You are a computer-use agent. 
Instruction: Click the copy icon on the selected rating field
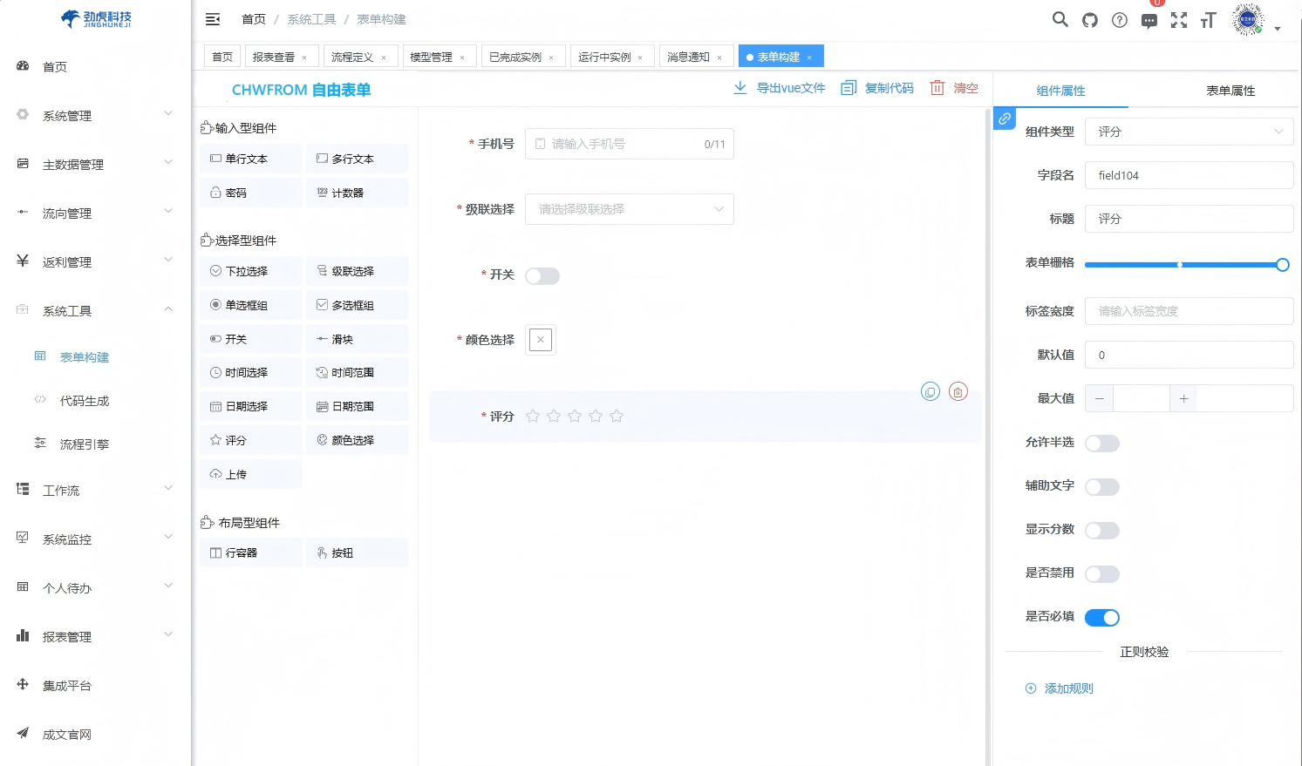click(x=930, y=391)
